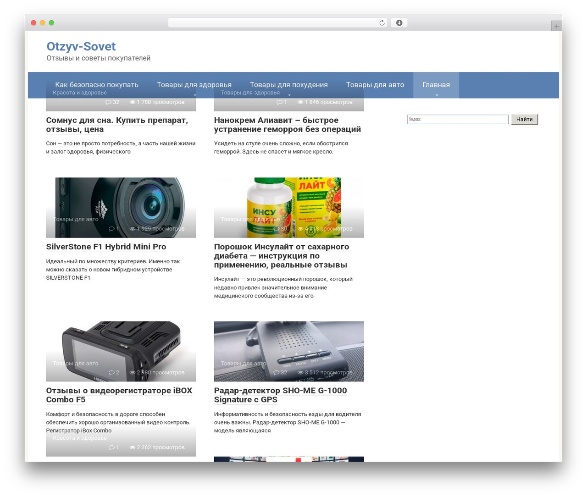Image resolution: width=587 pixels, height=497 pixels.
Task: Open the Товары для авто menu item
Action: 375,85
